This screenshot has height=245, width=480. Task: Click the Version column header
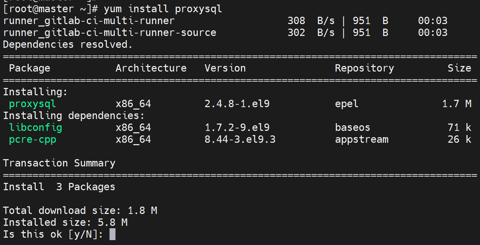coord(225,68)
